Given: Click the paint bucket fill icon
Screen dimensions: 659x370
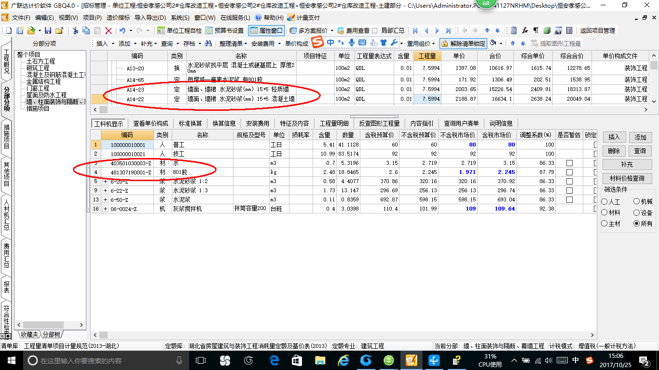Looking at the screenshot, I should click(493, 43).
